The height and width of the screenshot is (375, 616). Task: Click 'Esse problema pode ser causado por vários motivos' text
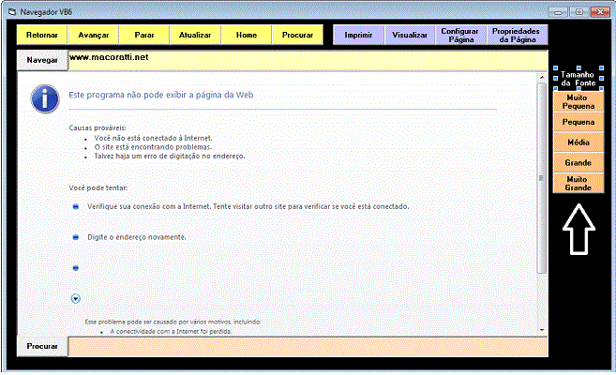(173, 322)
